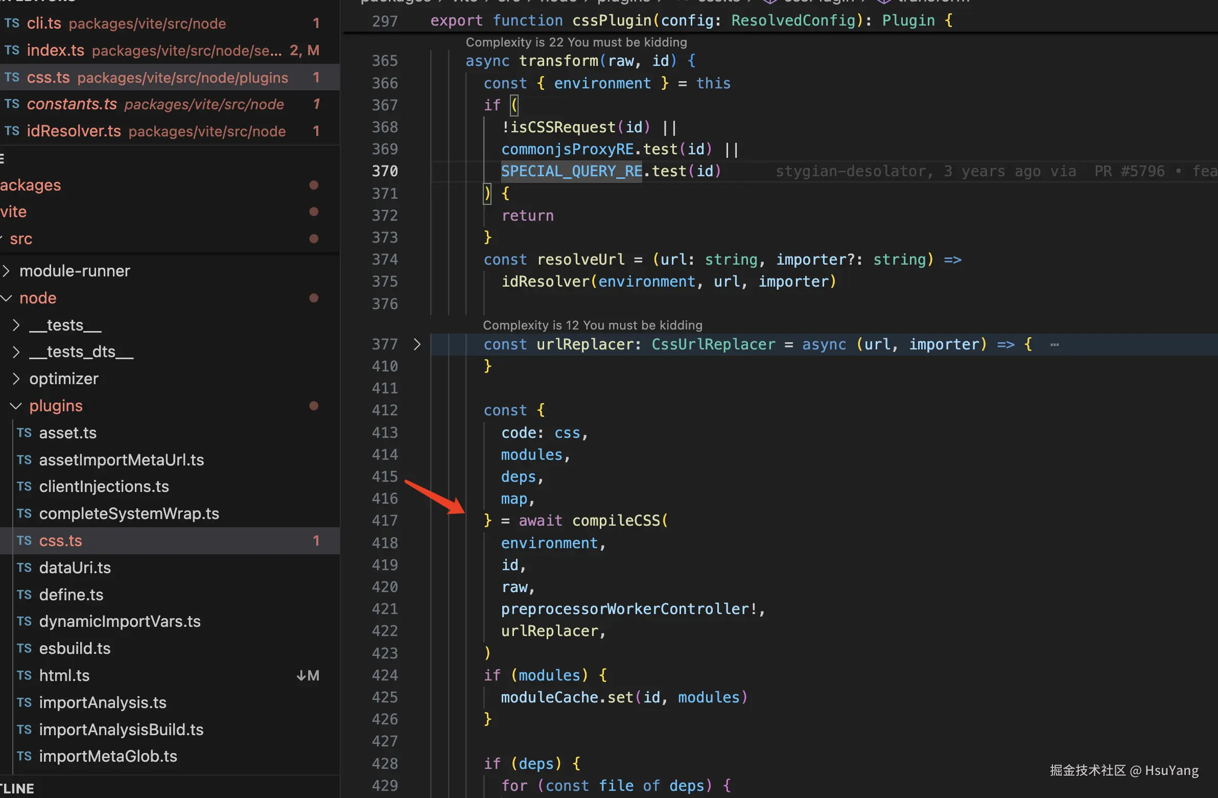The height and width of the screenshot is (798, 1218).
Task: Click TS icon beside html.ts
Action: coord(24,676)
